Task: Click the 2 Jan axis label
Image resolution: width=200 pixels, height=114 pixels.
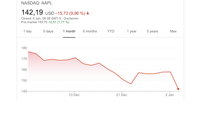Action: tap(170, 95)
